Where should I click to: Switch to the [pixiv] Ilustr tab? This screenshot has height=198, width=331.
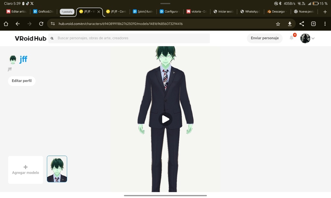(x=143, y=12)
